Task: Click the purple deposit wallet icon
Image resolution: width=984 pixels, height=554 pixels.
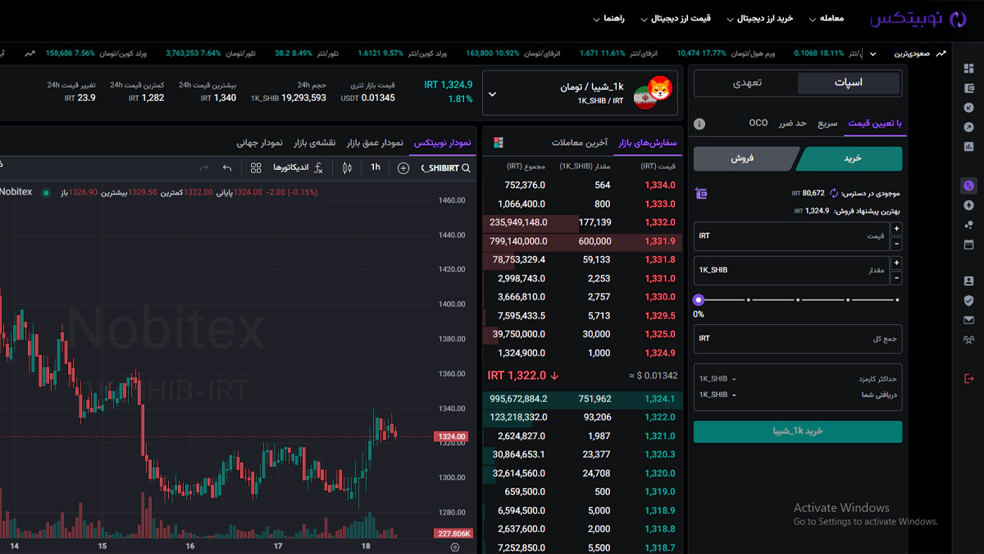Action: 700,194
